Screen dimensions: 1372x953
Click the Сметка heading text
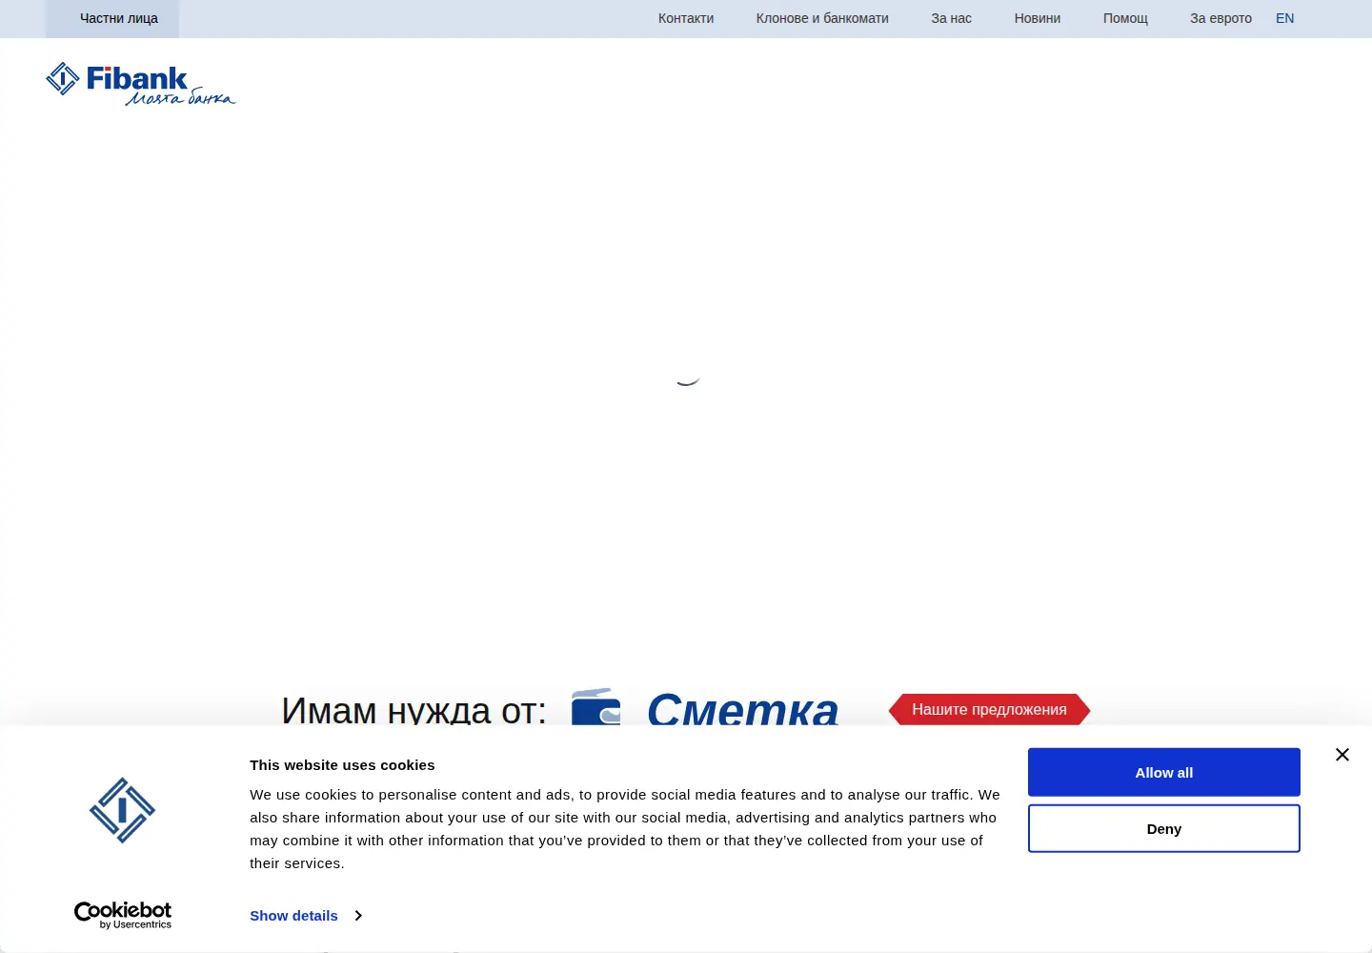(x=743, y=709)
